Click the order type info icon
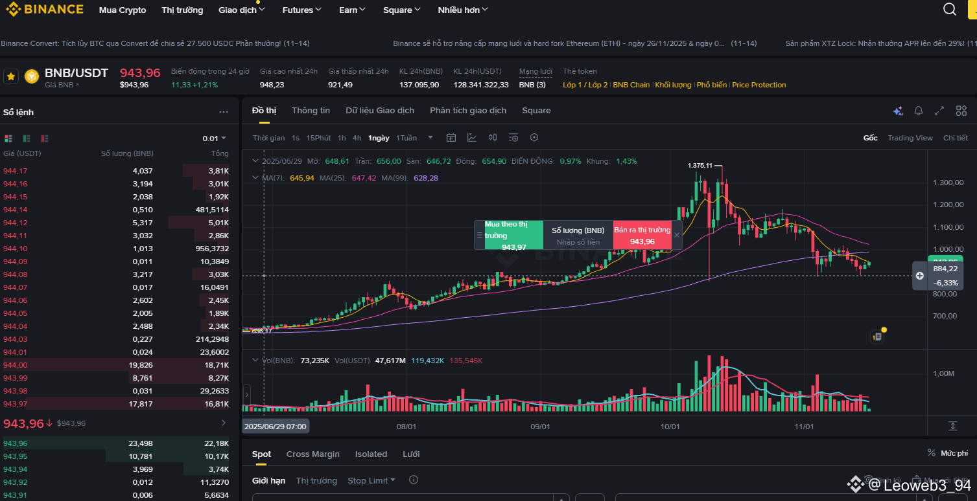This screenshot has width=977, height=501. (x=414, y=480)
